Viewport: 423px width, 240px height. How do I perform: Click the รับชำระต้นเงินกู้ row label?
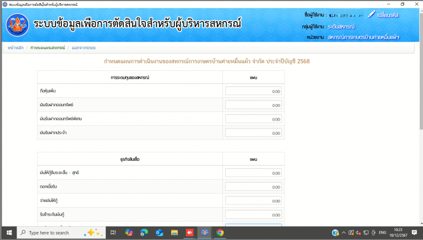click(52, 215)
